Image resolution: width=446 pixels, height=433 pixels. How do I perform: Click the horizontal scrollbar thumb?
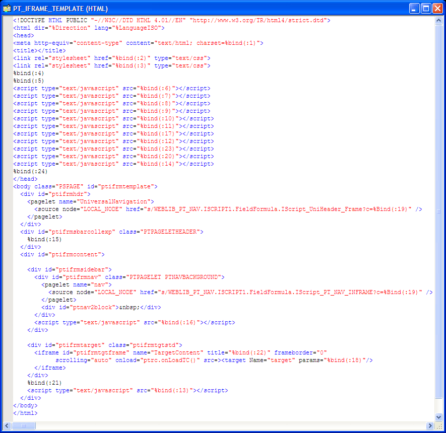click(23, 425)
